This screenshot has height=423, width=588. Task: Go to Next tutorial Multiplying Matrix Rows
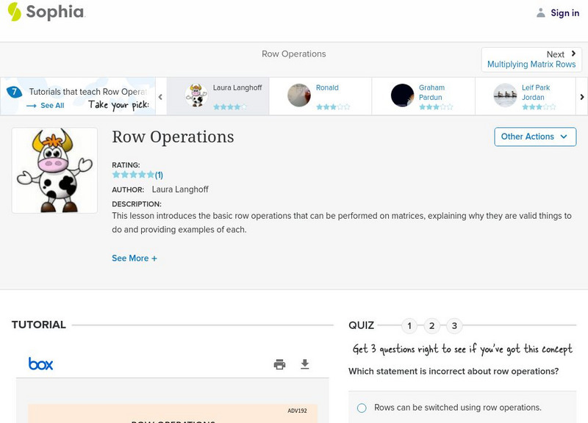(x=531, y=59)
